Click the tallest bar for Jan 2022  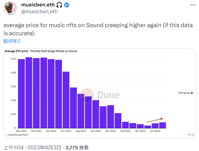click(29, 93)
